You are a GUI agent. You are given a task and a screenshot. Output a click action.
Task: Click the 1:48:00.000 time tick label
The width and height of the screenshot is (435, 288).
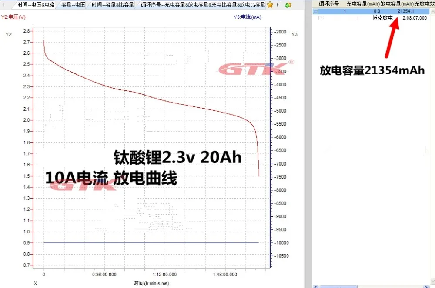click(x=225, y=275)
